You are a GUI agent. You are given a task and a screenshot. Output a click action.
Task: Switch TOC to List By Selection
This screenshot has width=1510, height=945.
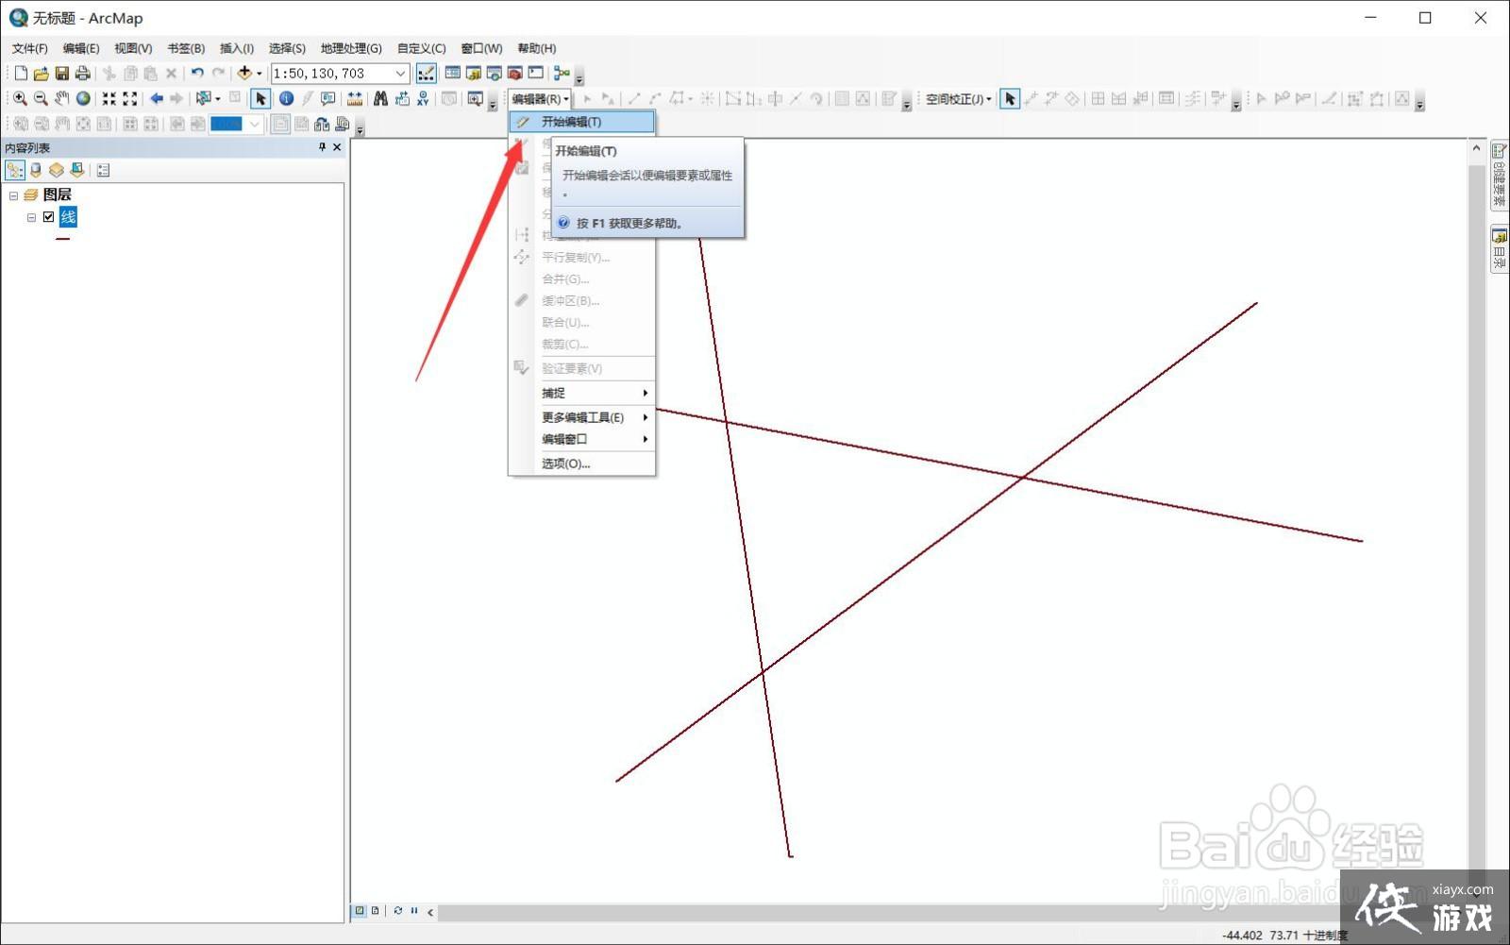point(77,170)
